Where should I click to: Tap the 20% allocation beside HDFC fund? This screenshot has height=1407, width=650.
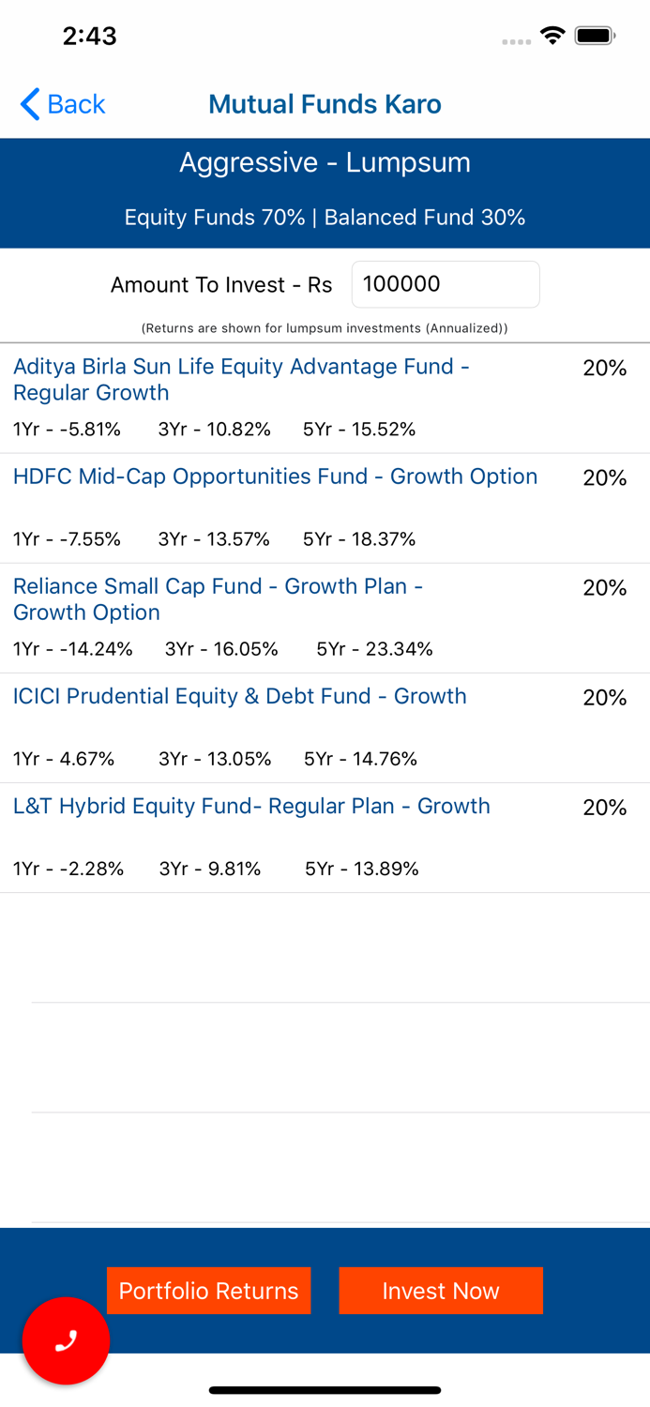point(605,478)
